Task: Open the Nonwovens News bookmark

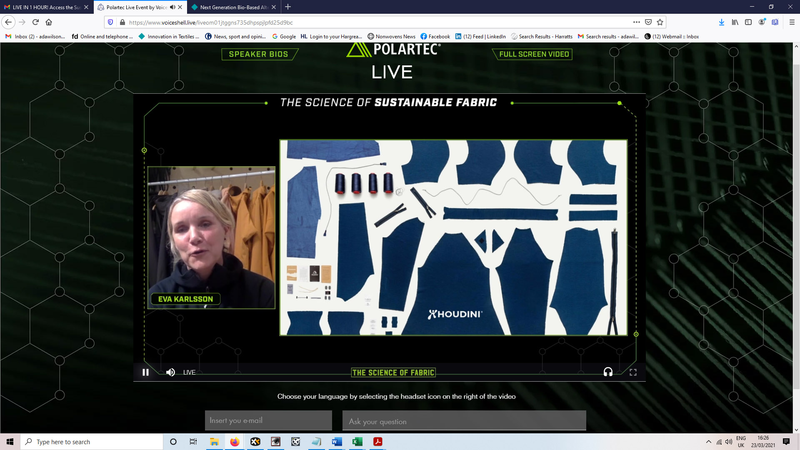Action: pyautogui.click(x=391, y=37)
